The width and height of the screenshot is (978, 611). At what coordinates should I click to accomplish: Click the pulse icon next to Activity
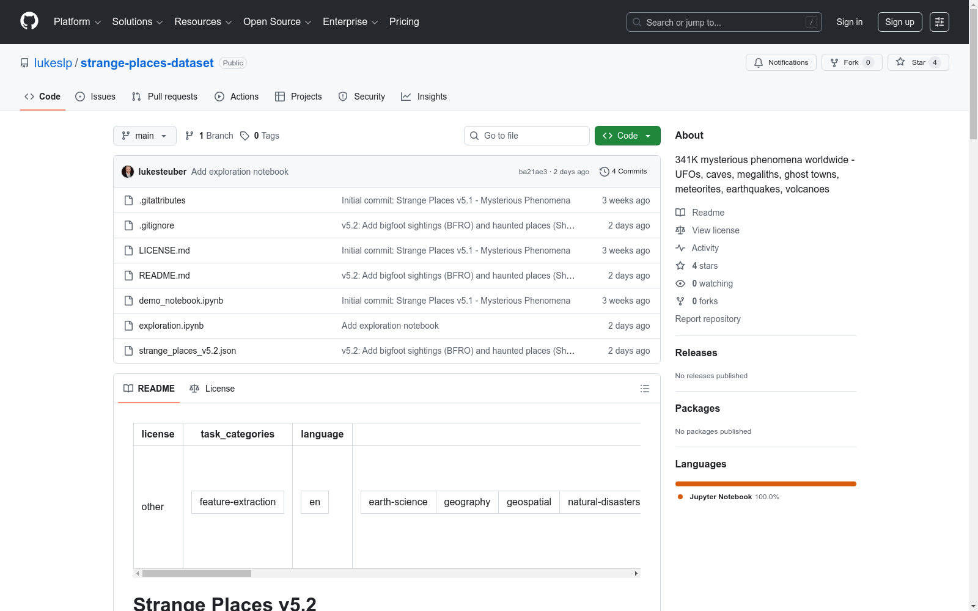(x=680, y=248)
